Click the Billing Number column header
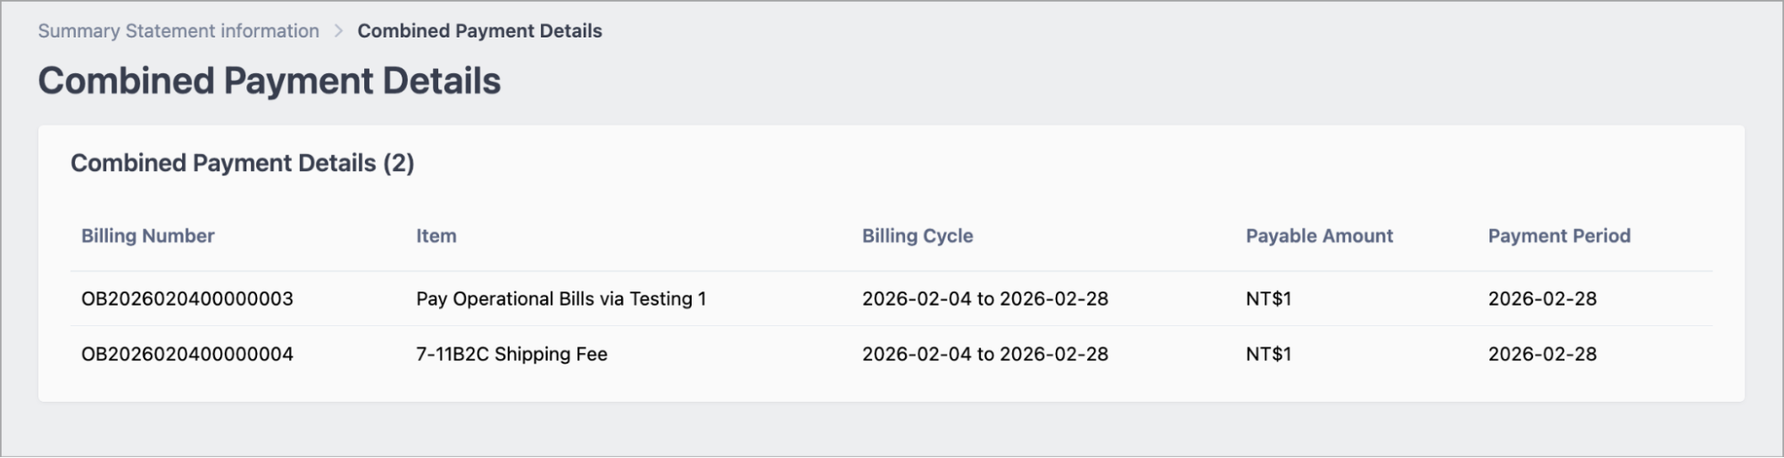This screenshot has height=458, width=1784. point(148,236)
